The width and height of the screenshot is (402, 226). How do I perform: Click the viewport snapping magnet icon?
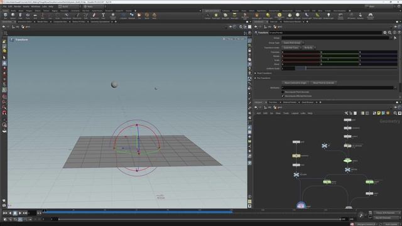pyautogui.click(x=4, y=113)
